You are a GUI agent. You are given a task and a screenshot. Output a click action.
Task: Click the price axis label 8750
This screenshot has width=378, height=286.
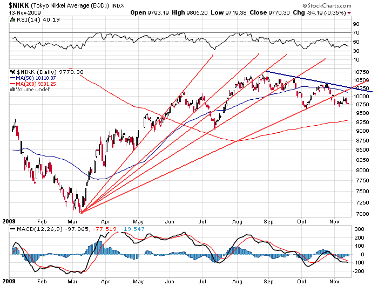coord(362,140)
